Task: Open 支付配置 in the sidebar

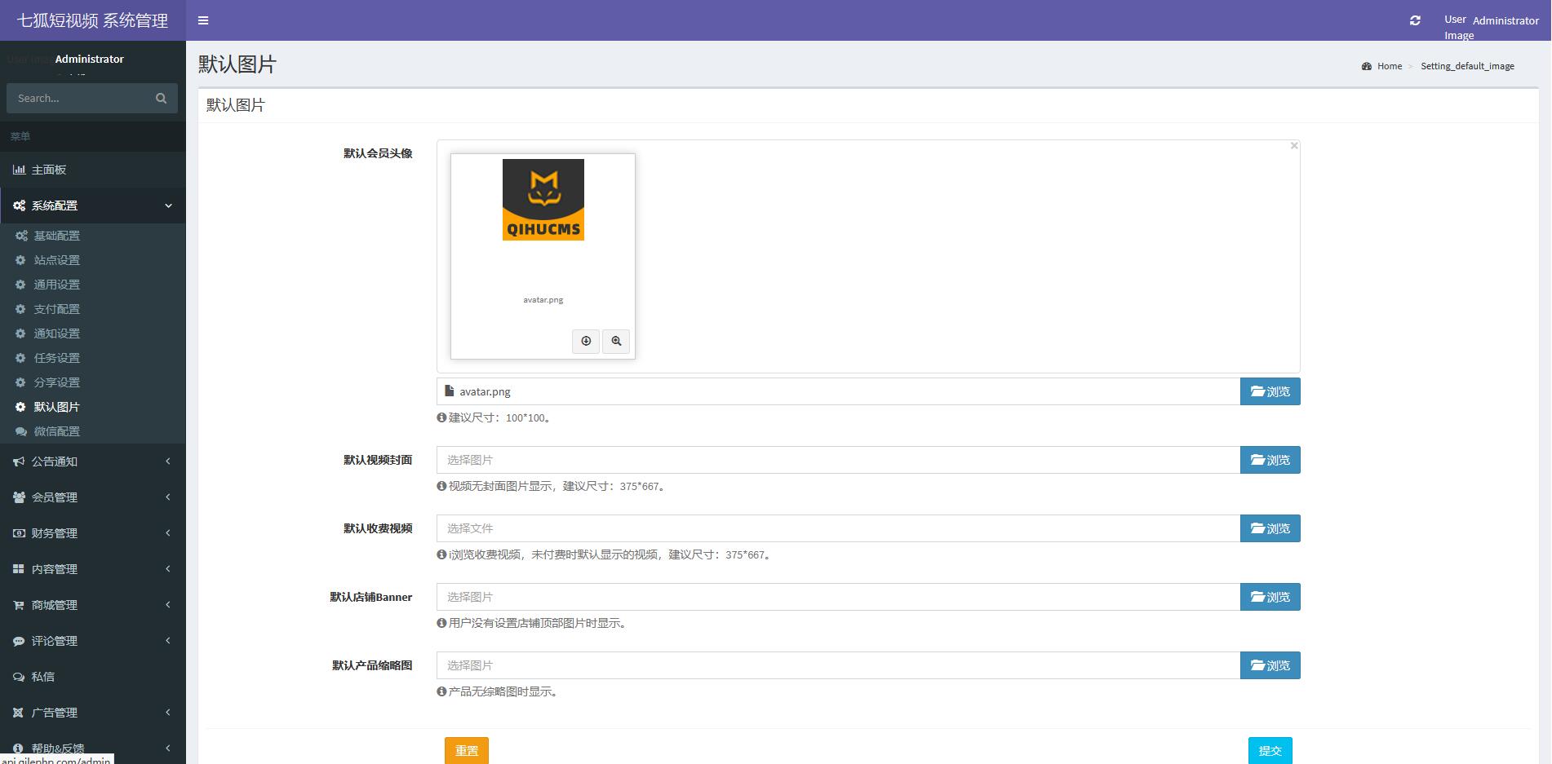Action: point(56,309)
